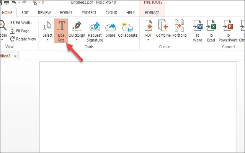Click the Fit Page view option
This screenshot has width=245, height=153.
tap(20, 31)
